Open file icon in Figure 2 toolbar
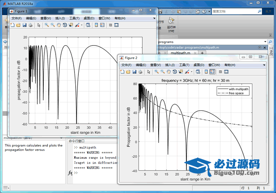The width and height of the screenshot is (276, 193). (128, 72)
